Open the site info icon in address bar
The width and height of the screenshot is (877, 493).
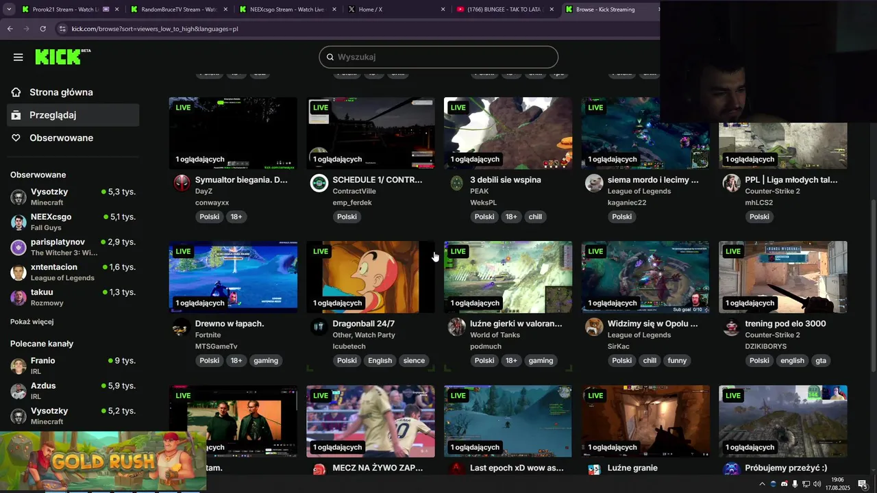coord(62,29)
